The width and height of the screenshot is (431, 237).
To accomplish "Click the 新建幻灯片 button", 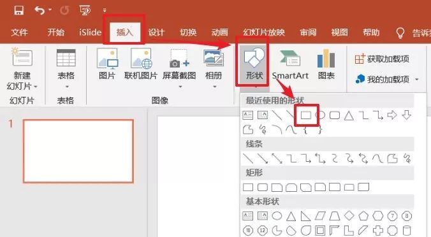I will pyautogui.click(x=22, y=69).
